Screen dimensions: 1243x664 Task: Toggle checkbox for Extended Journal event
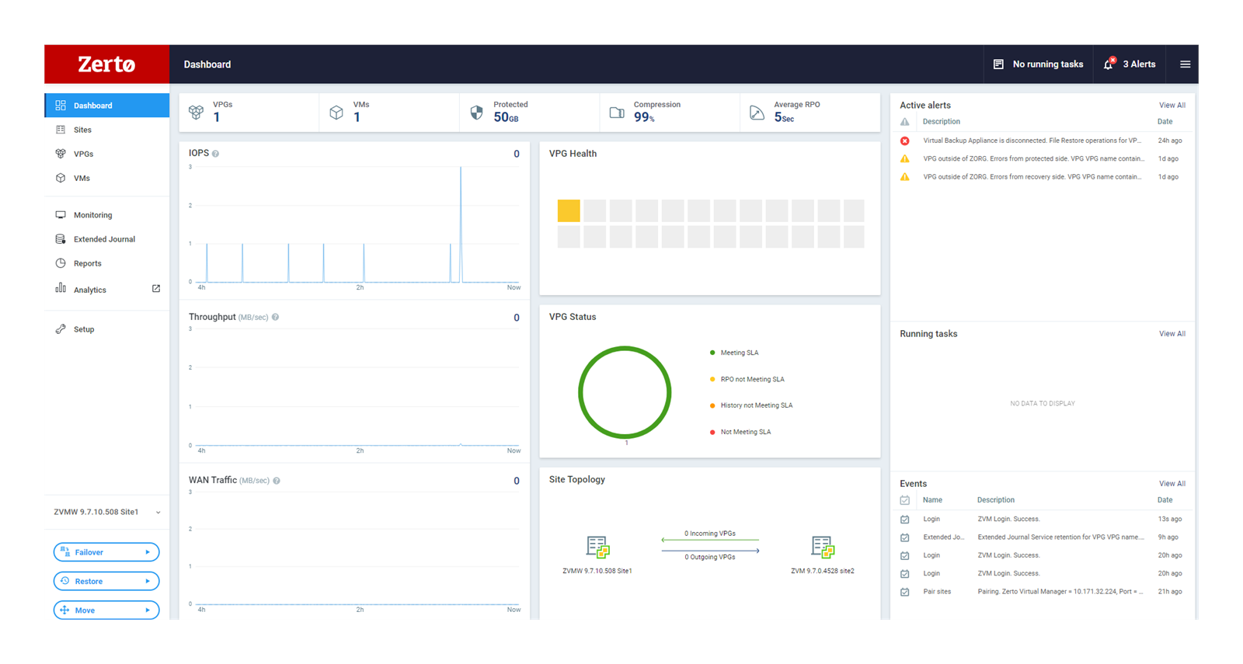coord(905,537)
